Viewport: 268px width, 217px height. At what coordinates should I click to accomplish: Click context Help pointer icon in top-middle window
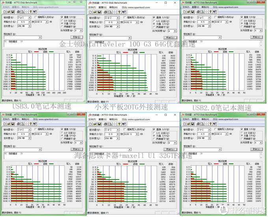(x=124, y=12)
